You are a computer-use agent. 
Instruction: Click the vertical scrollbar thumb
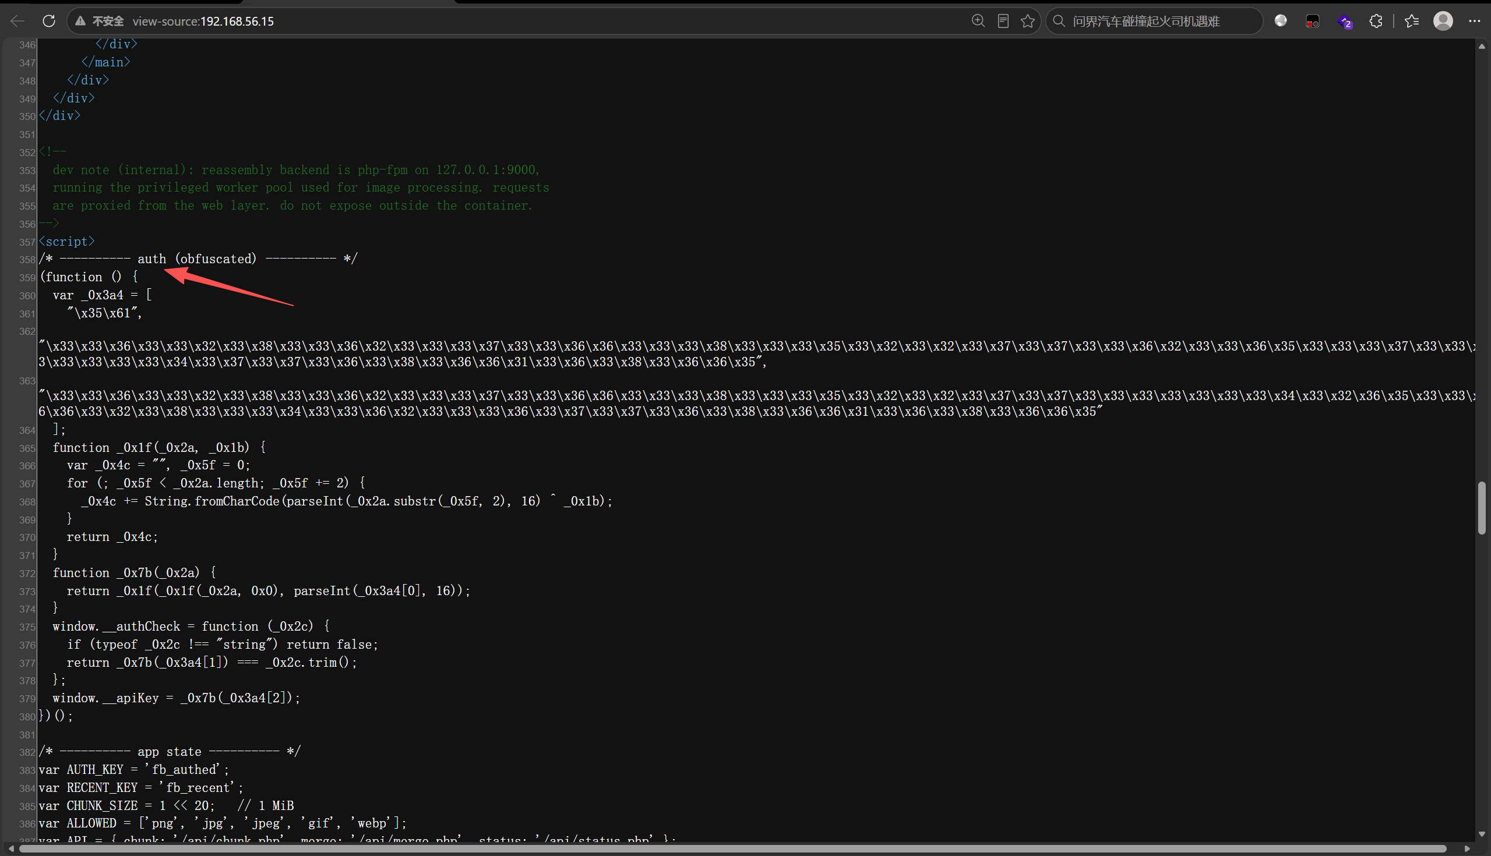coord(1482,508)
